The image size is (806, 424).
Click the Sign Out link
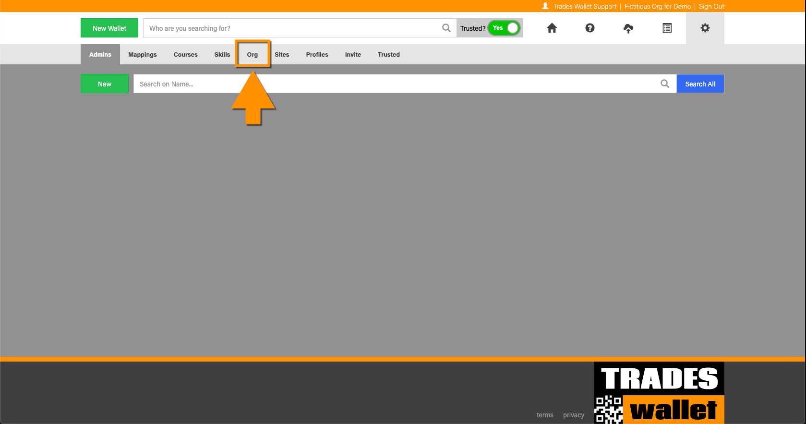(x=711, y=6)
